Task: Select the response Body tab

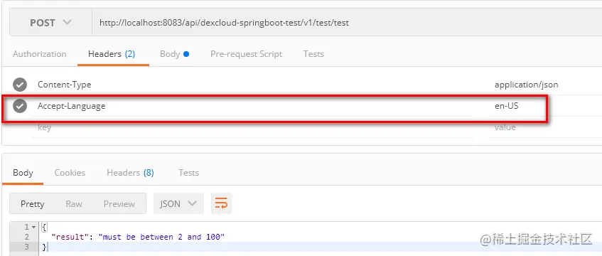Action: click(x=23, y=173)
